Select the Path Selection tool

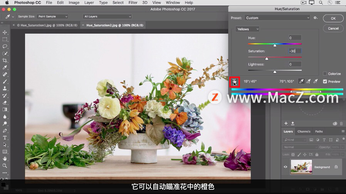(x=5, y=145)
